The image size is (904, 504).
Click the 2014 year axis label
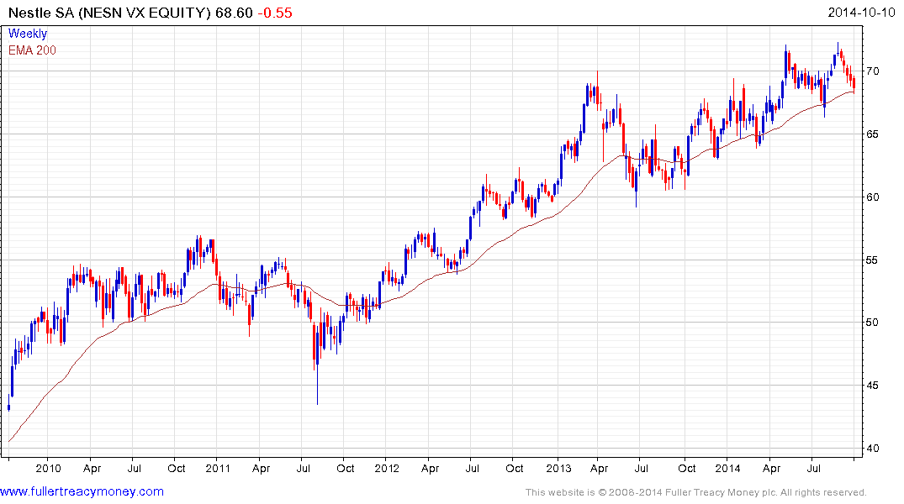click(727, 468)
